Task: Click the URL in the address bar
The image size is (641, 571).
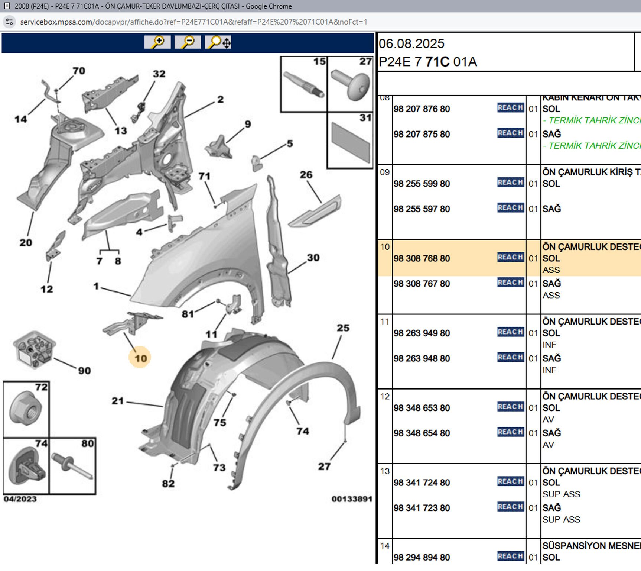Action: 193,22
